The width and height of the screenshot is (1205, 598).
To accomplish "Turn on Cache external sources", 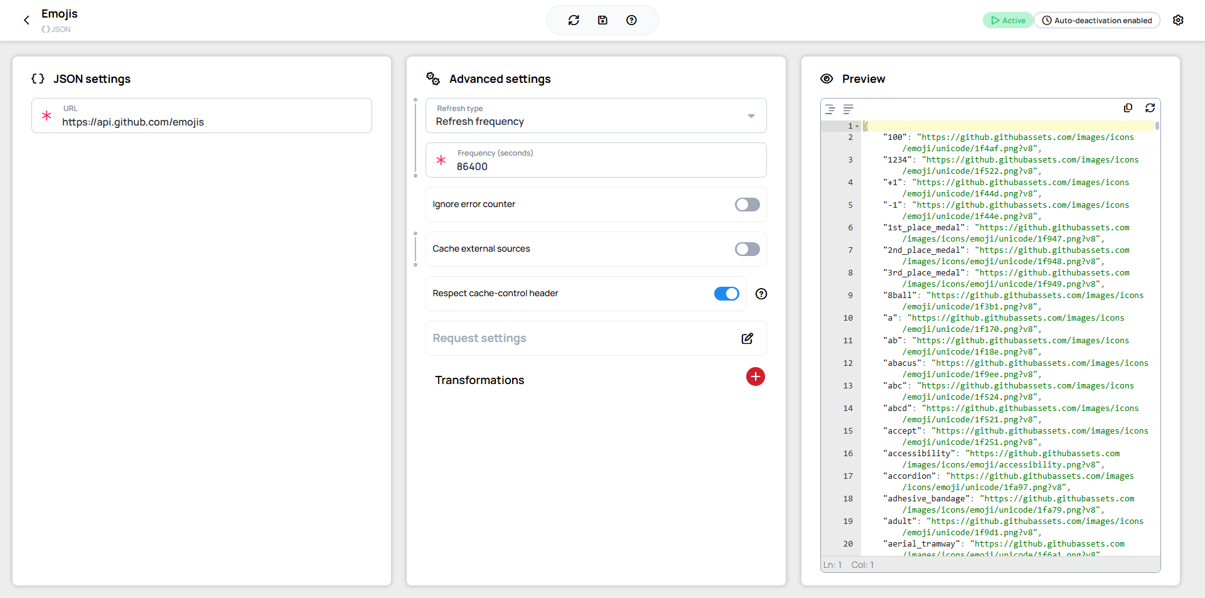I will [x=747, y=249].
